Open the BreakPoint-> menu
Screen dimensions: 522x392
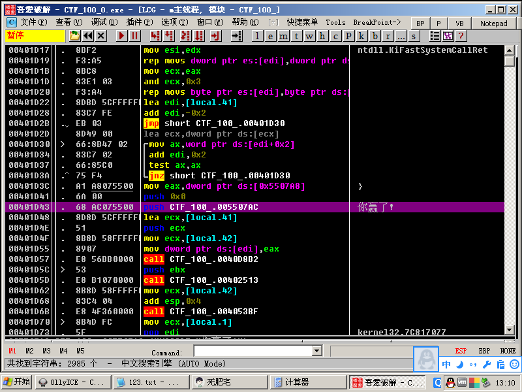click(x=376, y=22)
